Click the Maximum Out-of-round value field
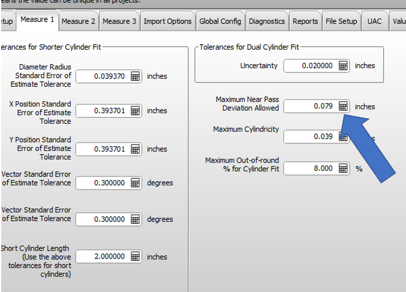Image resolution: width=406 pixels, height=292 pixels. [x=310, y=169]
